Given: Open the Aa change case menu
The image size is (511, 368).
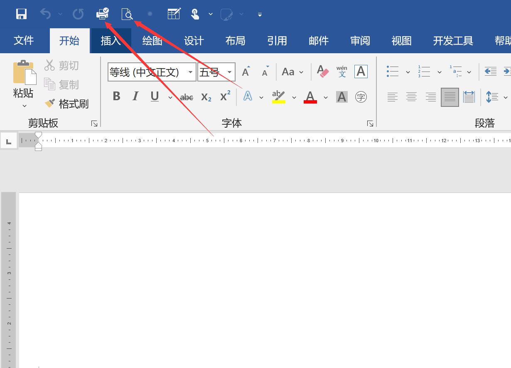Looking at the screenshot, I should click(x=292, y=72).
